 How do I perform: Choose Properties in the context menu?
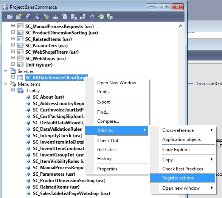coord(116,169)
